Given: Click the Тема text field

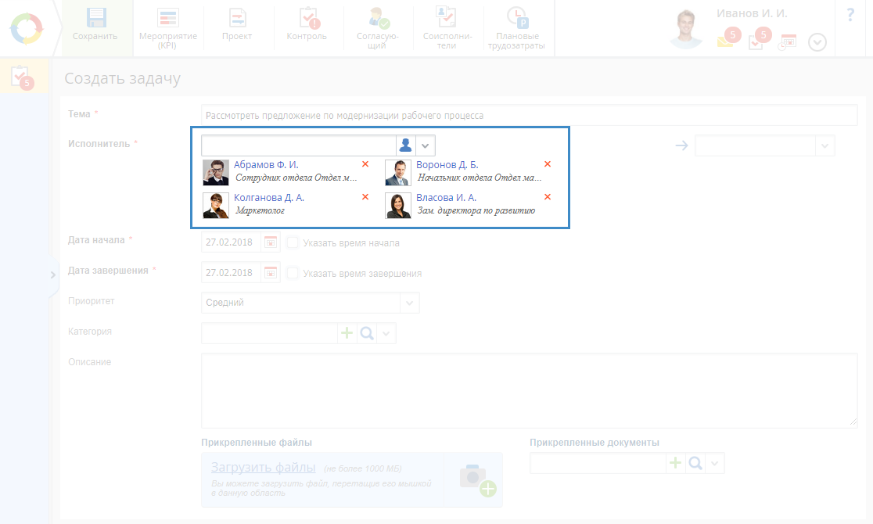Looking at the screenshot, I should 529,115.
